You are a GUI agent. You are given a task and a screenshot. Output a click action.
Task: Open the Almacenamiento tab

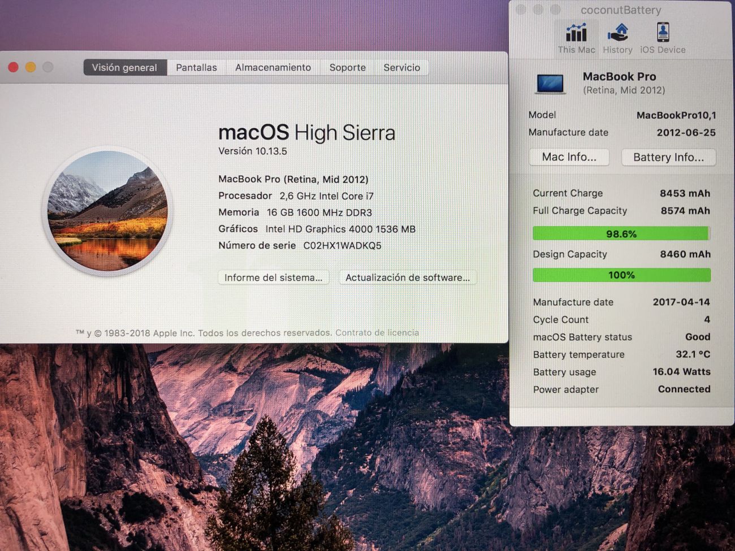273,67
